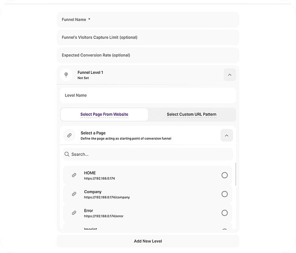Select the Error page radio button
This screenshot has width=296, height=253.
coord(225,213)
